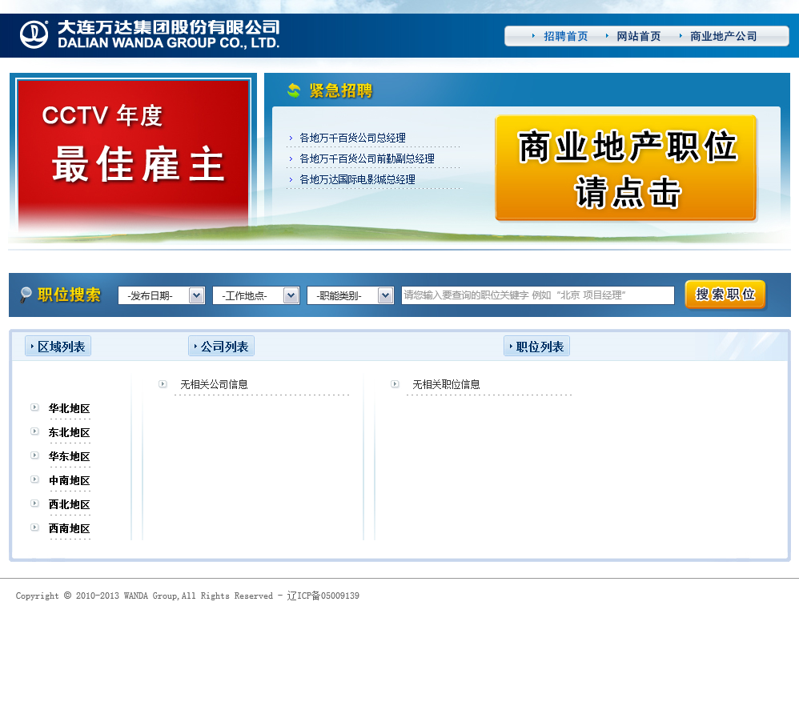This screenshot has height=726, width=799.
Task: Open the 职能类别 dropdown
Action: click(350, 295)
